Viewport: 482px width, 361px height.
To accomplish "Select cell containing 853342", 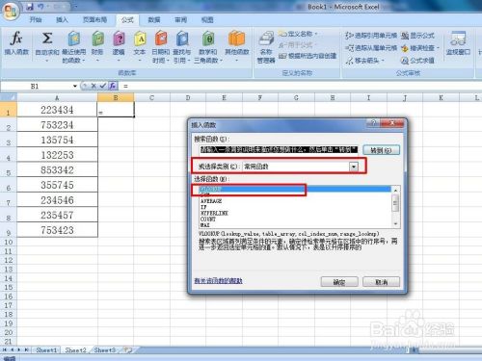I will 57,169.
